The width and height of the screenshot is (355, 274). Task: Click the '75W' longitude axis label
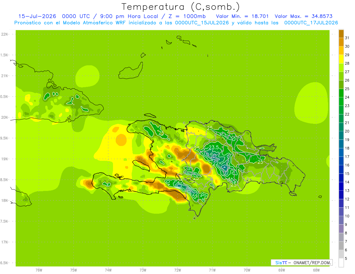(x=74, y=270)
